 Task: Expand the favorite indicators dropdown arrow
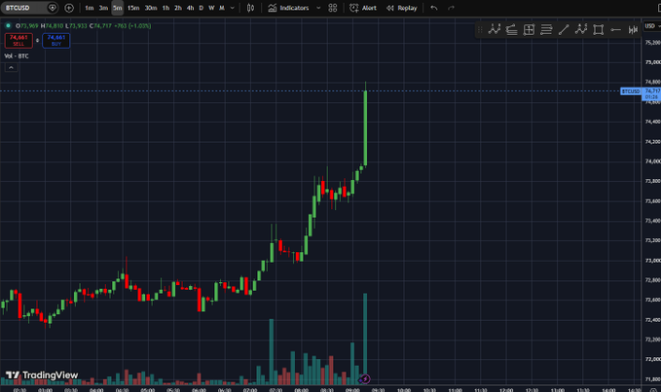pyautogui.click(x=318, y=8)
